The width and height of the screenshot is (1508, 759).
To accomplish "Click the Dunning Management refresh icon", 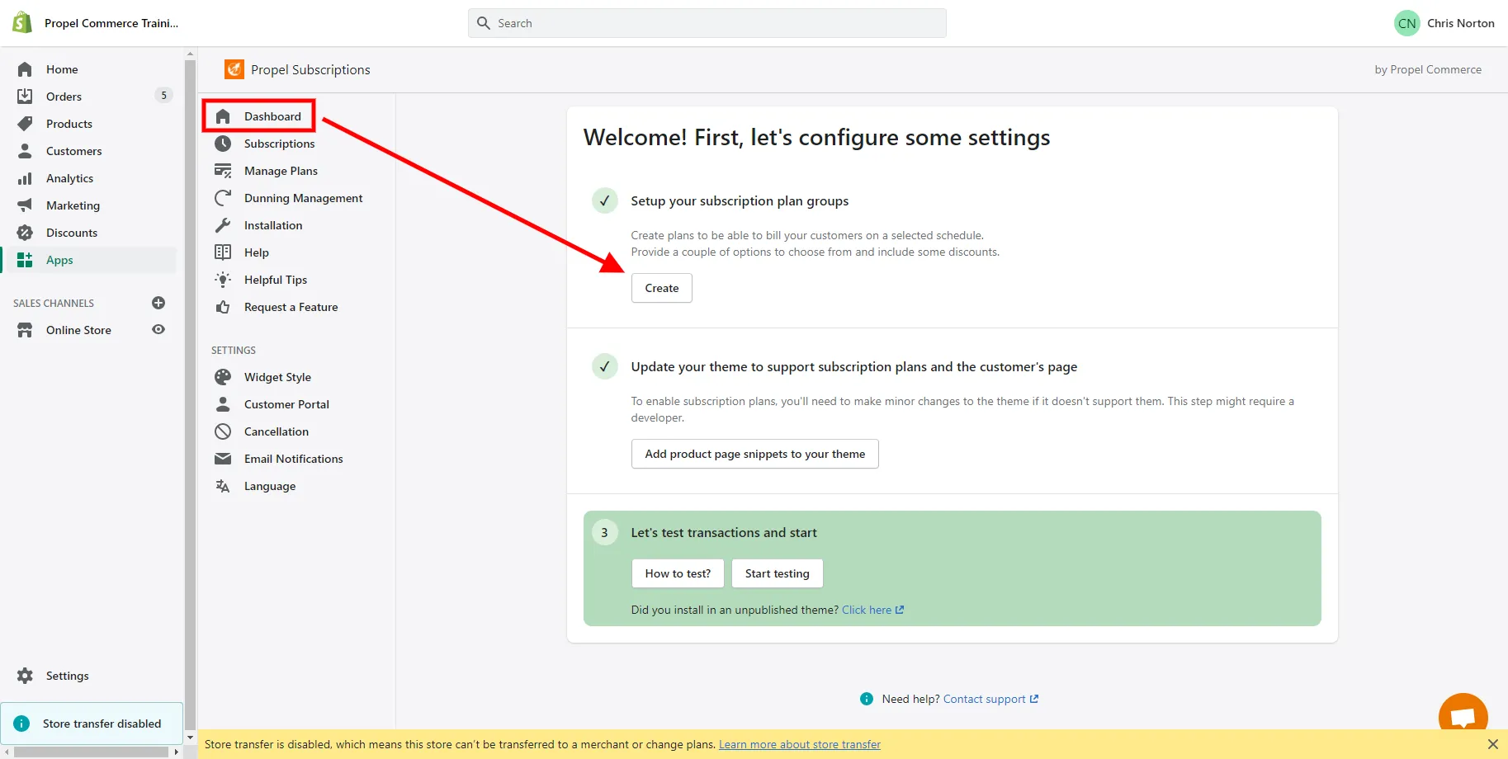I will (223, 198).
